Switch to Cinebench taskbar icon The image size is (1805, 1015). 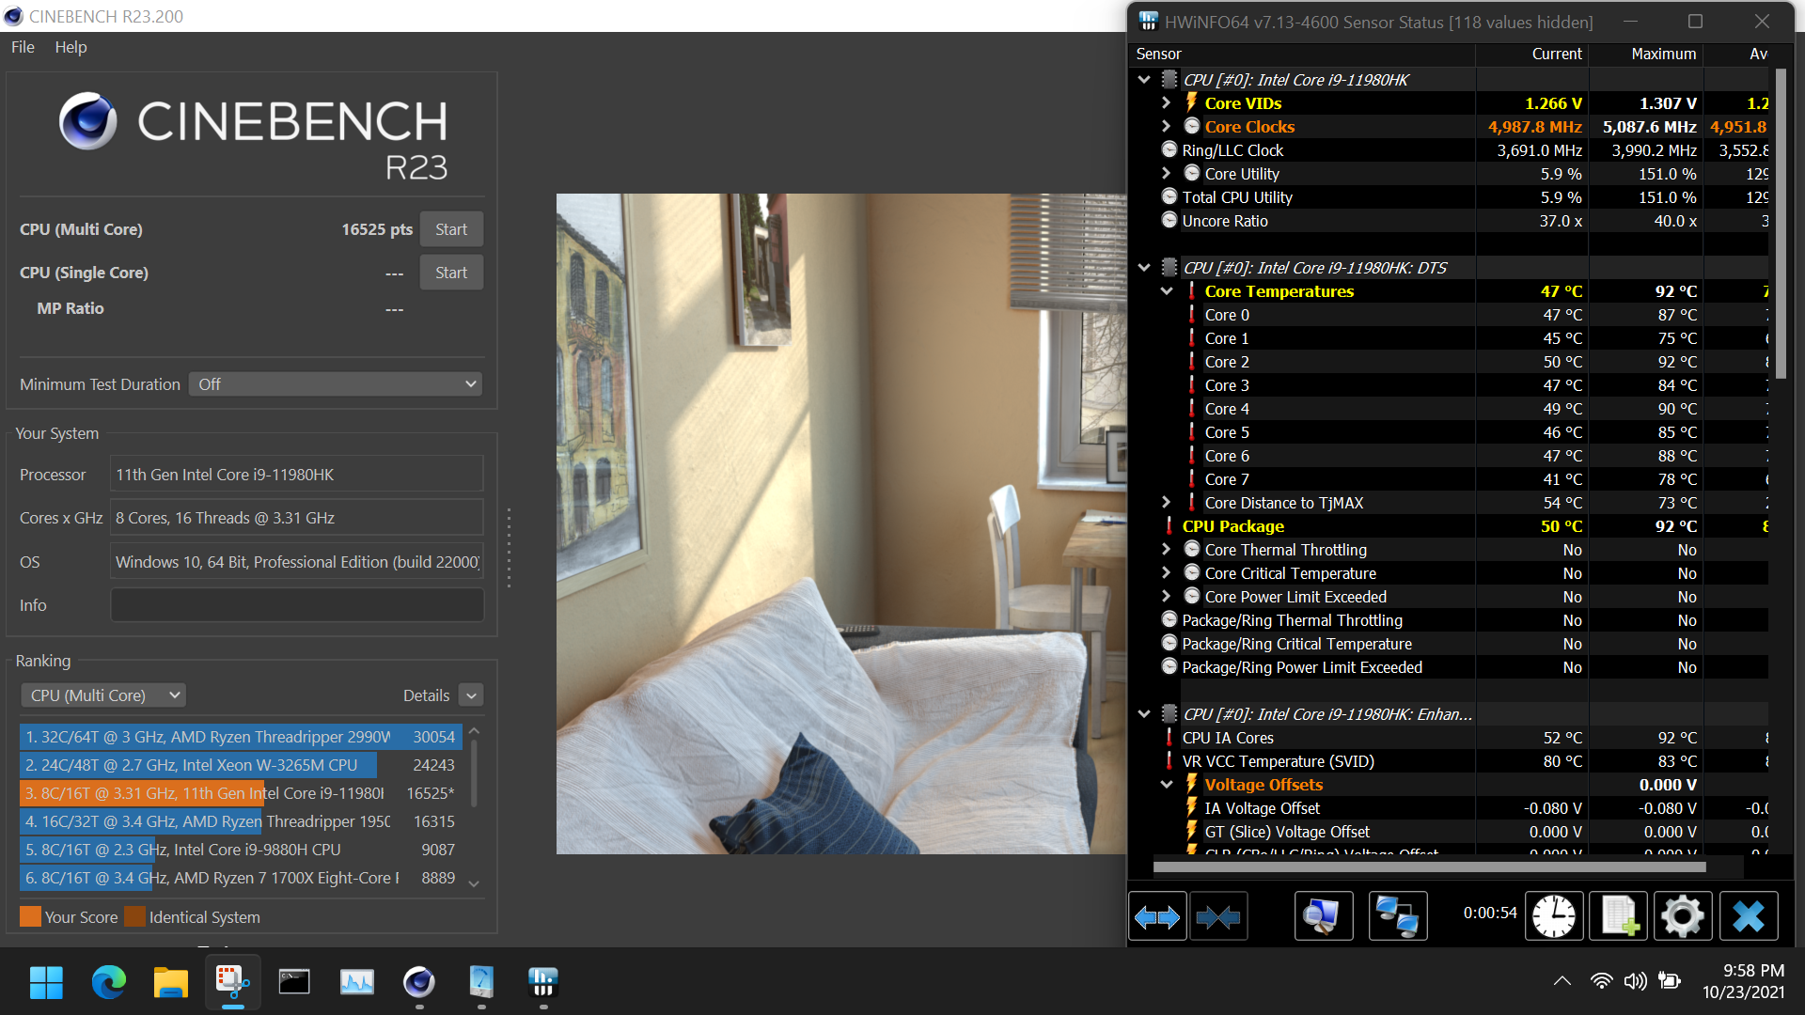418,983
